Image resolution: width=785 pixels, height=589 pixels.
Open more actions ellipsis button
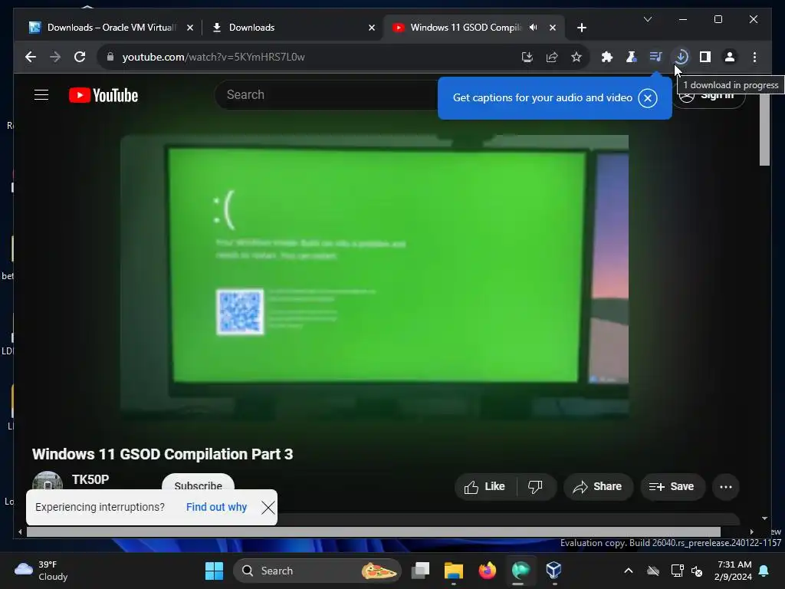point(725,487)
